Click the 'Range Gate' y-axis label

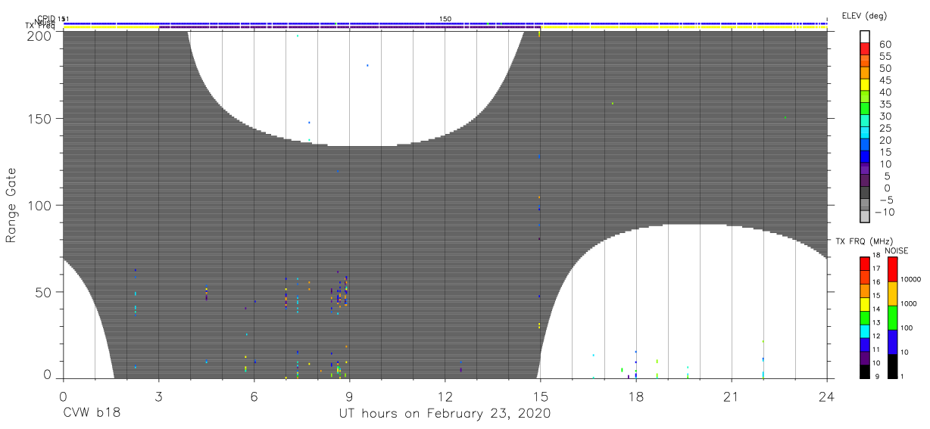(x=11, y=205)
